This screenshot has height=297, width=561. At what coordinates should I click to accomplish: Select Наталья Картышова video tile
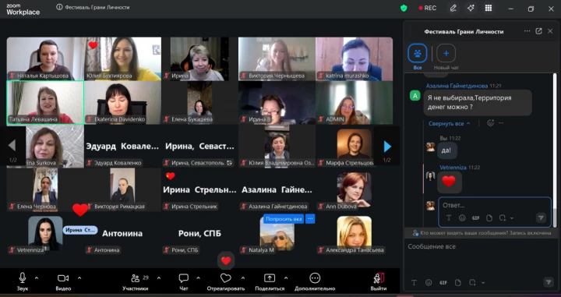click(x=45, y=58)
